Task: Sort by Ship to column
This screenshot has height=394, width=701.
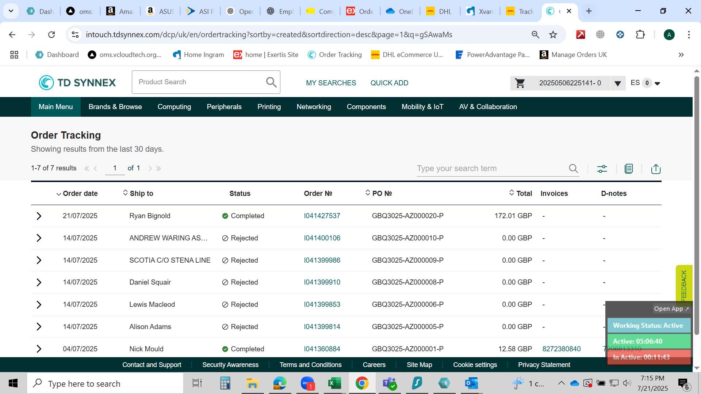Action: (138, 193)
